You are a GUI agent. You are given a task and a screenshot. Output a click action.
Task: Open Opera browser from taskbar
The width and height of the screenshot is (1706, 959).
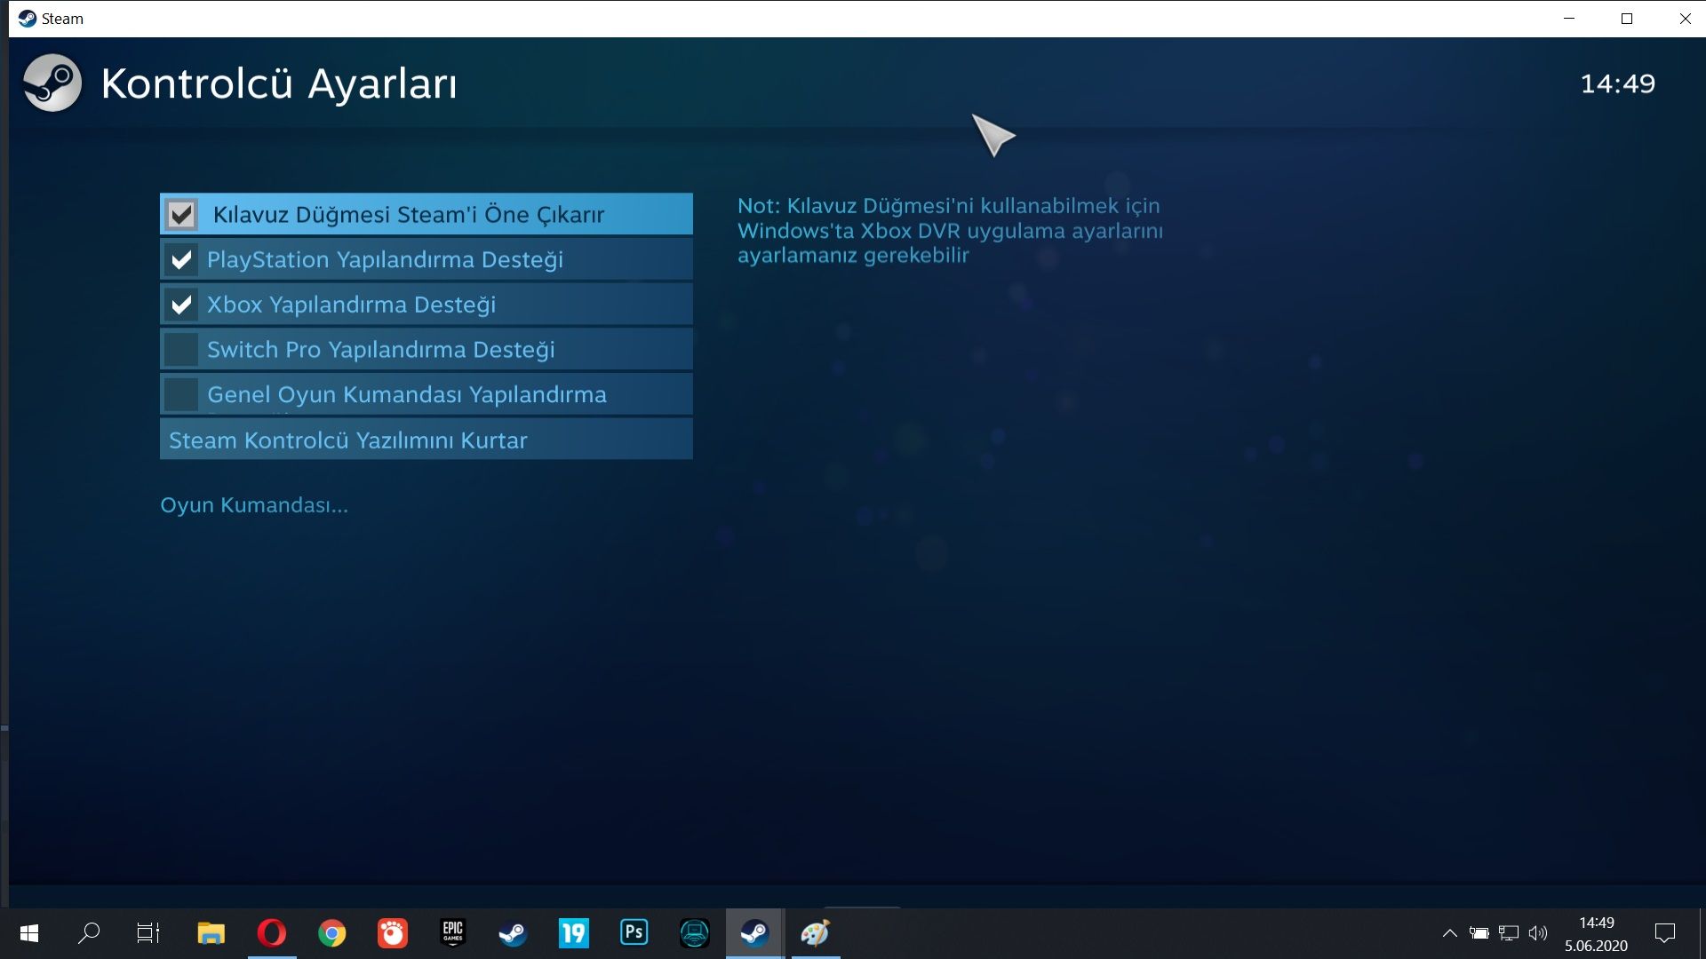tap(271, 933)
